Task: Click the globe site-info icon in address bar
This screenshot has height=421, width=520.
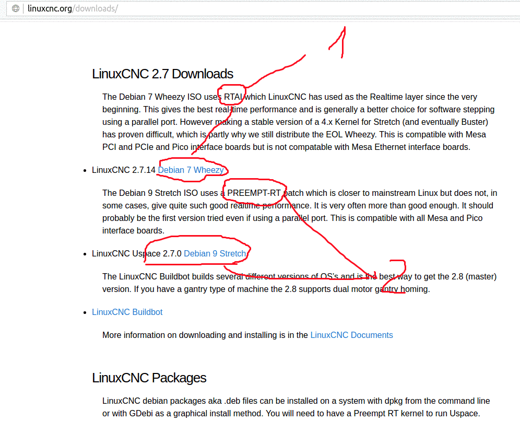Action: pyautogui.click(x=15, y=9)
